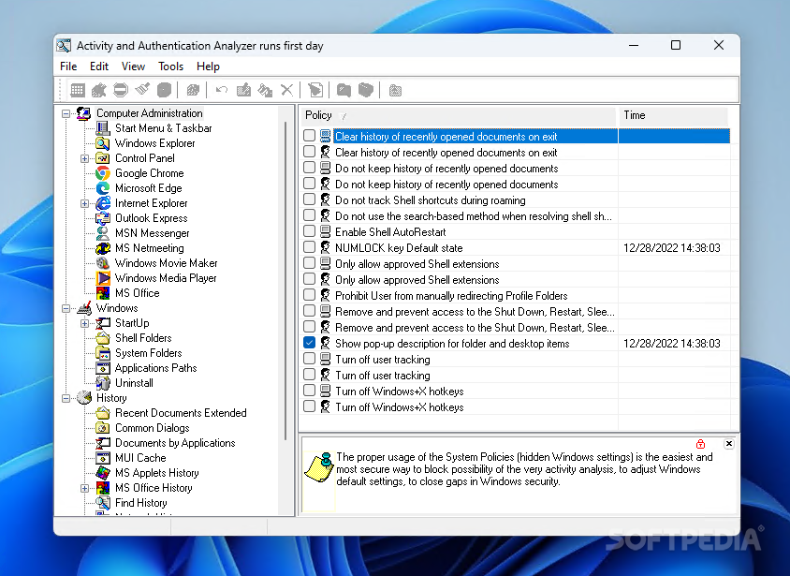This screenshot has height=576, width=790.
Task: Open the Edit menu
Action: point(99,66)
